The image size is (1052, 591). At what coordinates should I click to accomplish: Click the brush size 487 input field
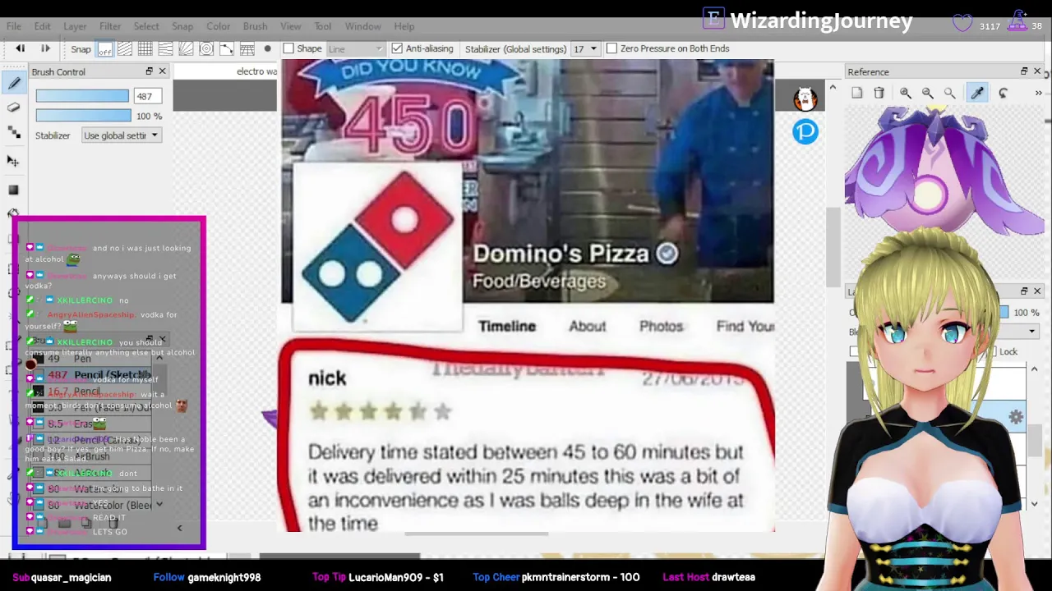coord(148,96)
